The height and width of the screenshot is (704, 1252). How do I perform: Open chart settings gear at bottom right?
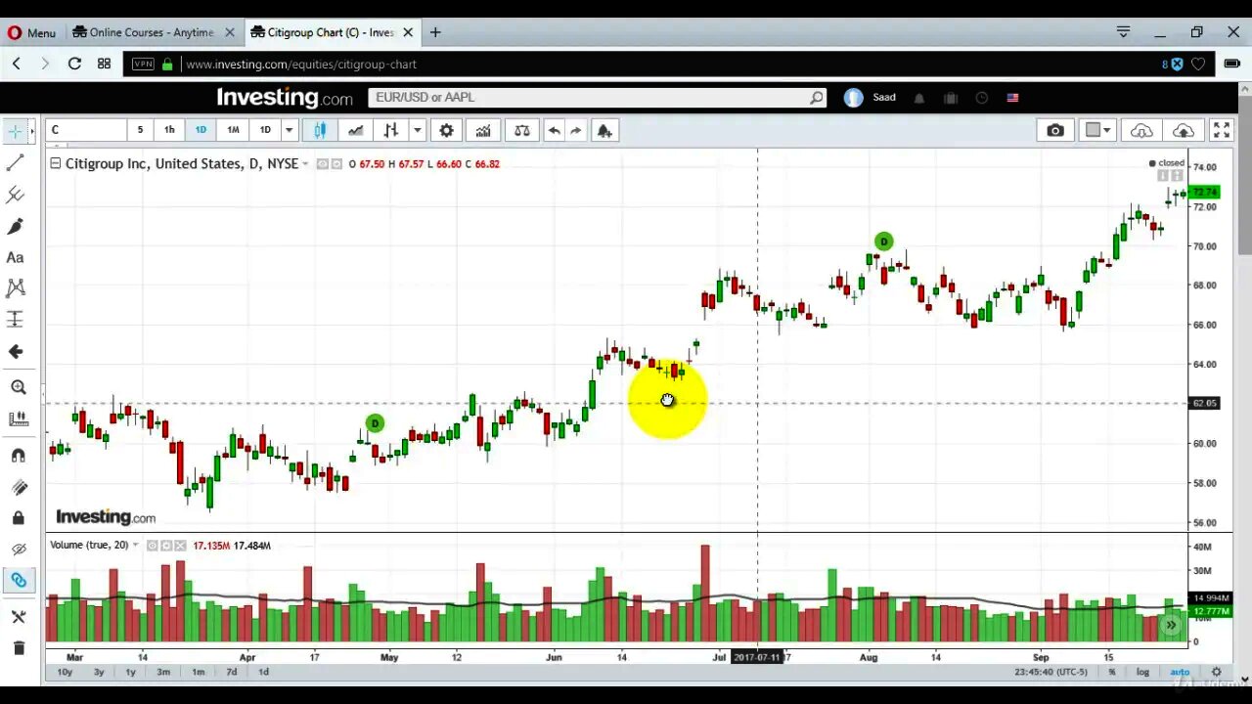[x=1217, y=672]
